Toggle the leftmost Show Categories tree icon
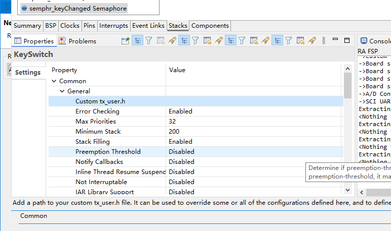This screenshot has height=231, width=391. 137,41
